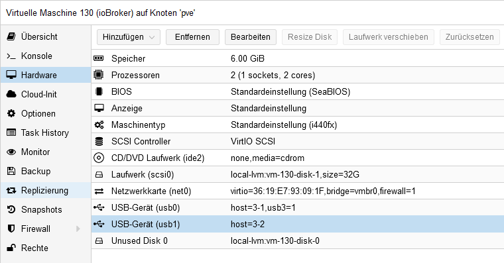Viewport: 504px width, 263px height.
Task: Click the Optionen gear icon
Action: pos(11,113)
